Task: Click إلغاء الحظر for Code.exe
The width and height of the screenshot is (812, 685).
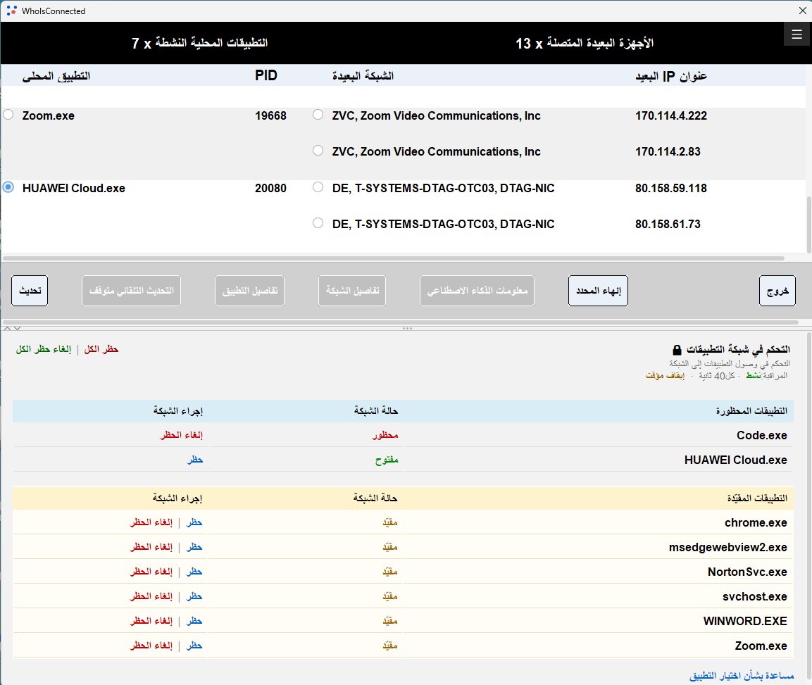Action: pos(181,435)
